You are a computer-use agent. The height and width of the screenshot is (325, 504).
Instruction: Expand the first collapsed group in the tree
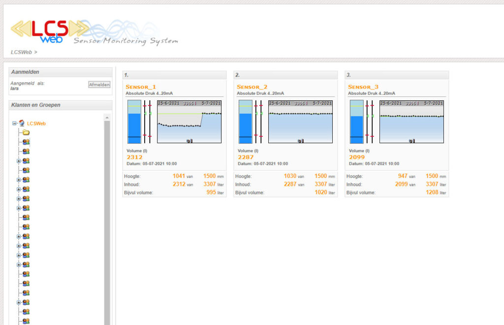coord(19,161)
